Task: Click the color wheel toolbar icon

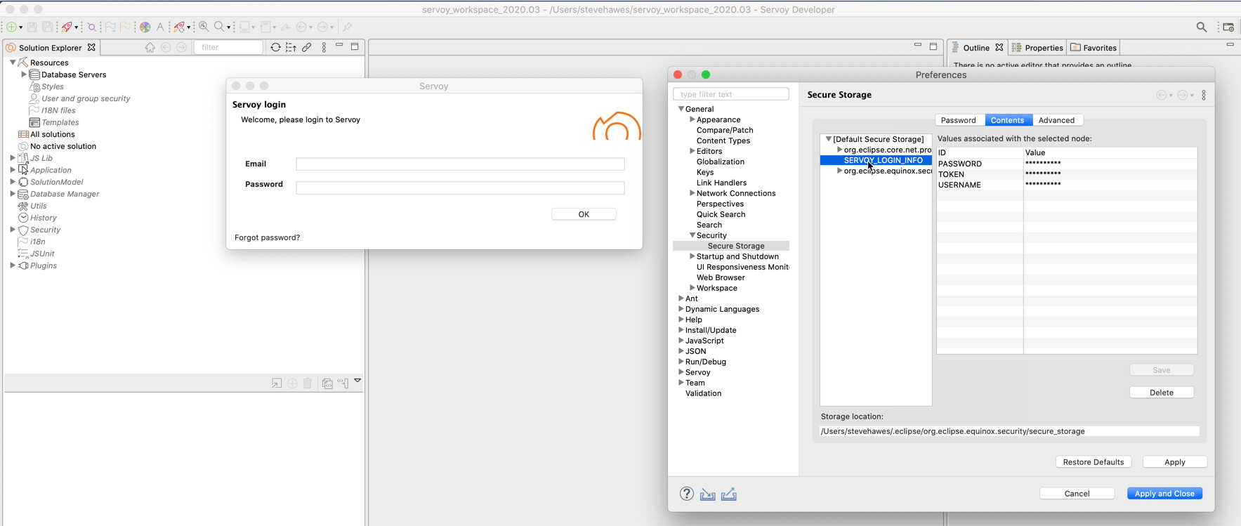Action: (x=145, y=27)
